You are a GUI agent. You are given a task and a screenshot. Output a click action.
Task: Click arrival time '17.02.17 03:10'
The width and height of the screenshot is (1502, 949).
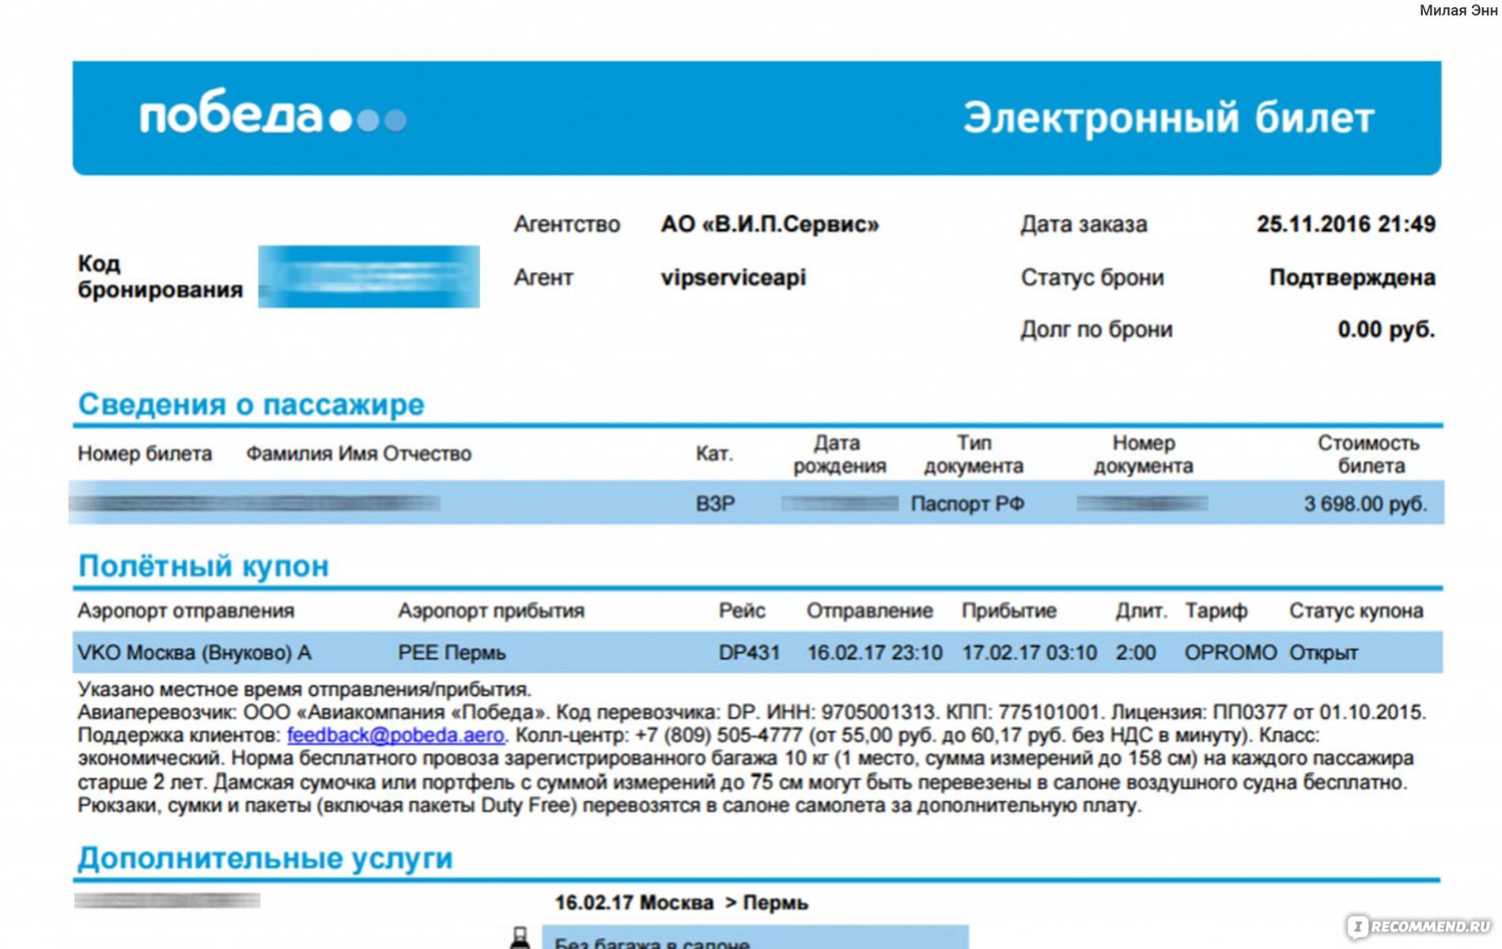[1029, 653]
